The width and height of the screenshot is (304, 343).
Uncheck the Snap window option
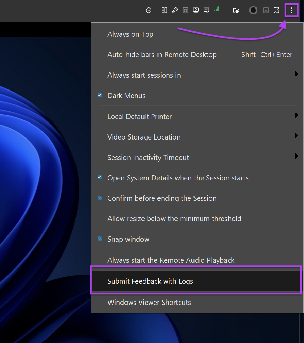pos(100,239)
